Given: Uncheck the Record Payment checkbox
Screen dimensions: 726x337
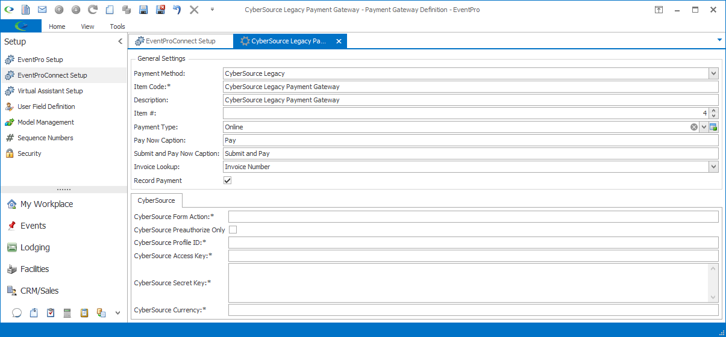Looking at the screenshot, I should click(x=227, y=180).
